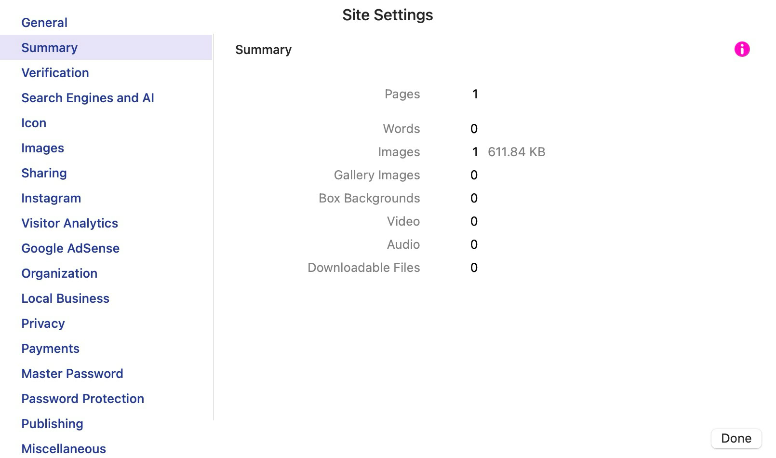Select Summary in the sidebar
Image resolution: width=776 pixels, height=458 pixels.
49,48
